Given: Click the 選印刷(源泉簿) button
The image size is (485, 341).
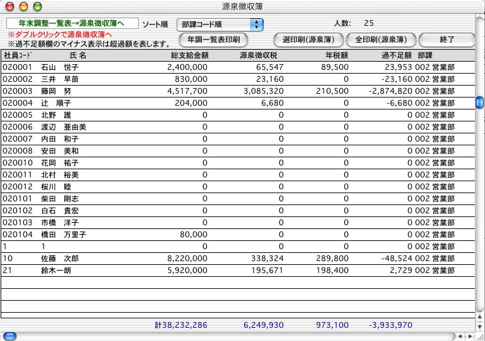Looking at the screenshot, I should (x=308, y=40).
